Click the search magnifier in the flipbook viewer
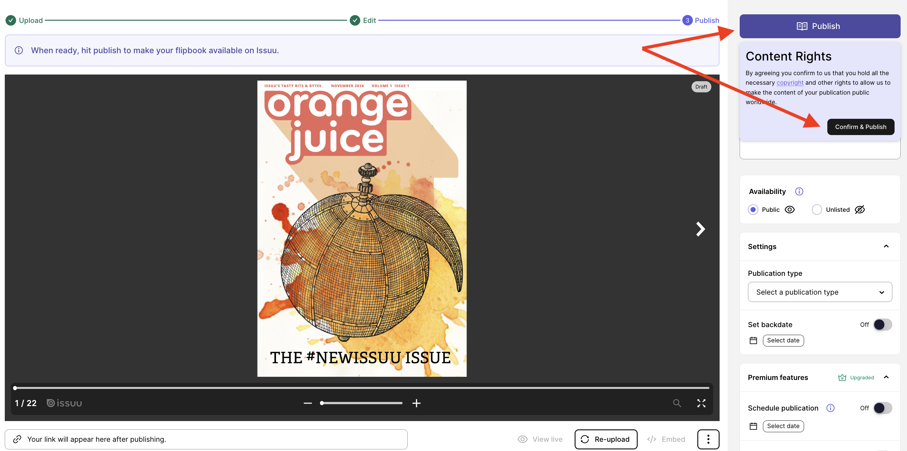The width and height of the screenshot is (907, 451). point(677,403)
